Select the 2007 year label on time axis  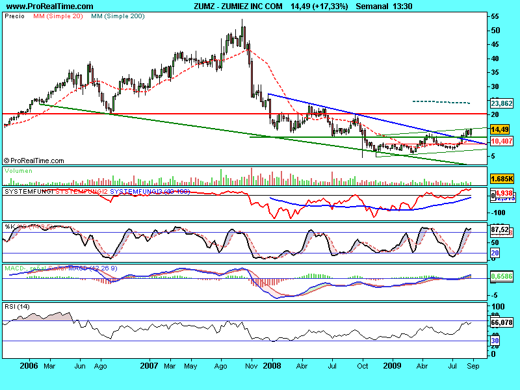click(x=149, y=366)
